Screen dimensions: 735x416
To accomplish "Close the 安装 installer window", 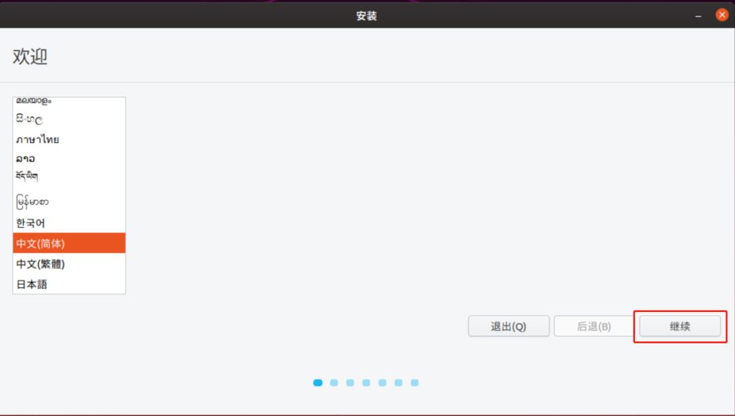I will click(723, 14).
